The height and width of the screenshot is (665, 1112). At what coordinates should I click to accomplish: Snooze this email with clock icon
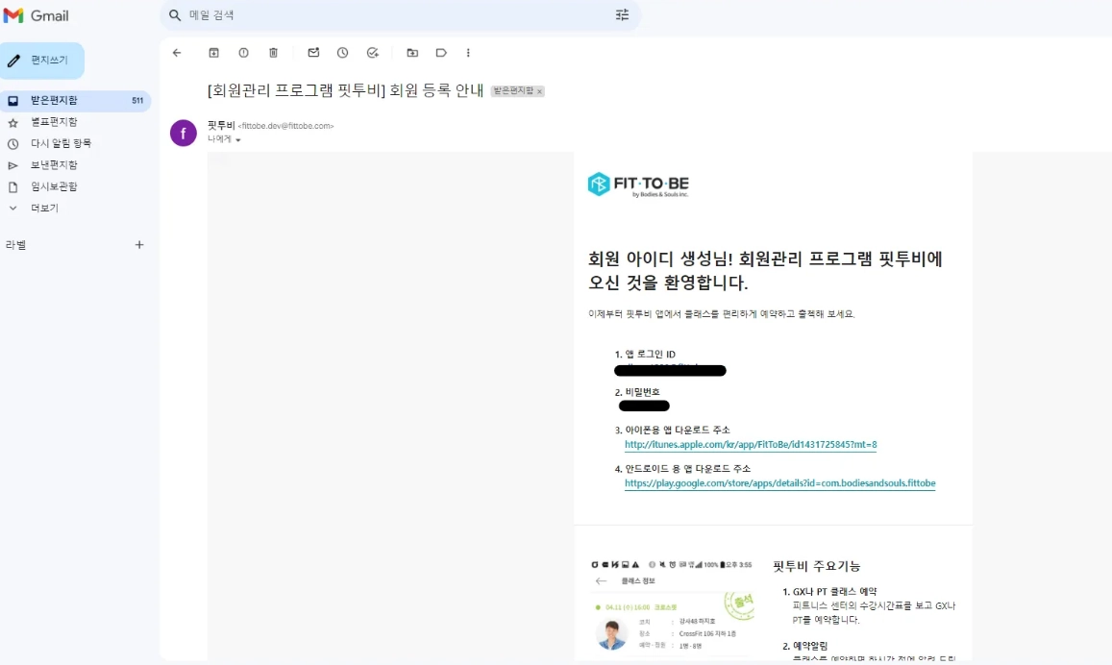(x=342, y=53)
